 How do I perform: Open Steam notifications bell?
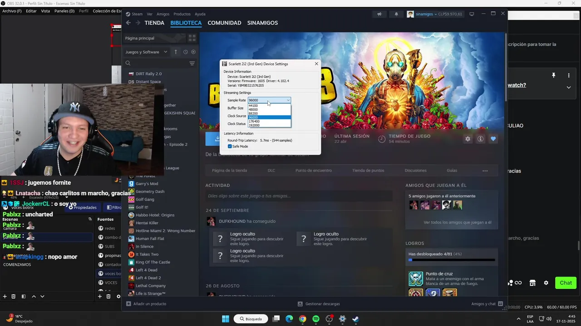[396, 14]
